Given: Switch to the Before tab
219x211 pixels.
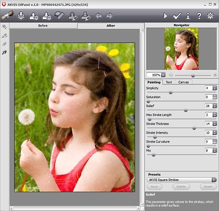Looking at the screenshot, I should tap(43, 26).
